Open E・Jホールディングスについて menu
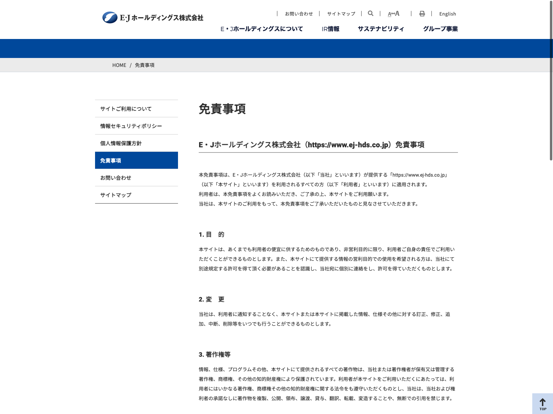The width and height of the screenshot is (553, 414). (262, 29)
